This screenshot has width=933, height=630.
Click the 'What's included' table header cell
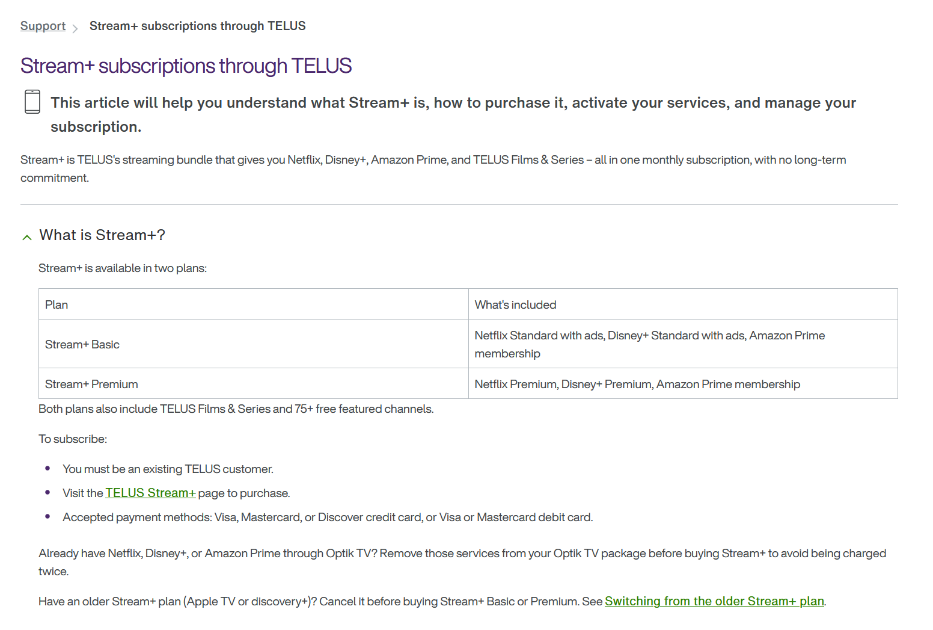[x=683, y=304]
